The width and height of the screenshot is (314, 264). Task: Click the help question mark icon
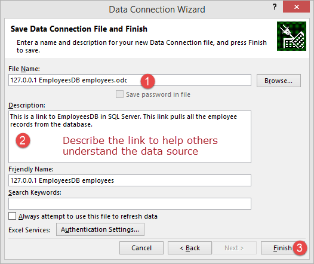(275, 7)
